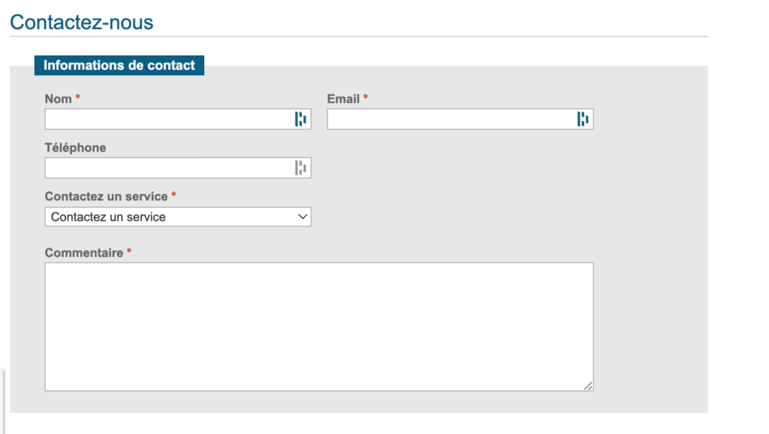769x434 pixels.
Task: Click the grey autofill icon in Téléphone field
Action: pos(300,167)
